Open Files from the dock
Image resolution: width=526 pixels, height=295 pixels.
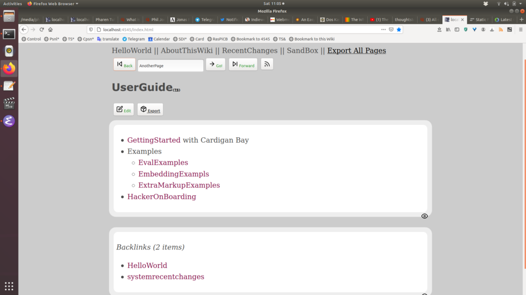(x=9, y=16)
